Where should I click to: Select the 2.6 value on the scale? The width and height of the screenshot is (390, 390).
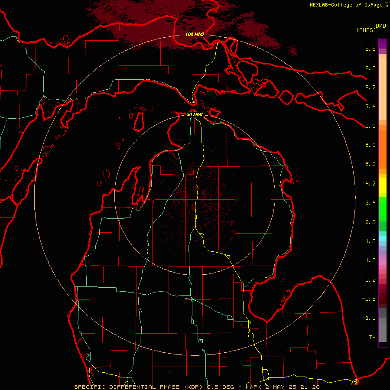click(x=370, y=222)
